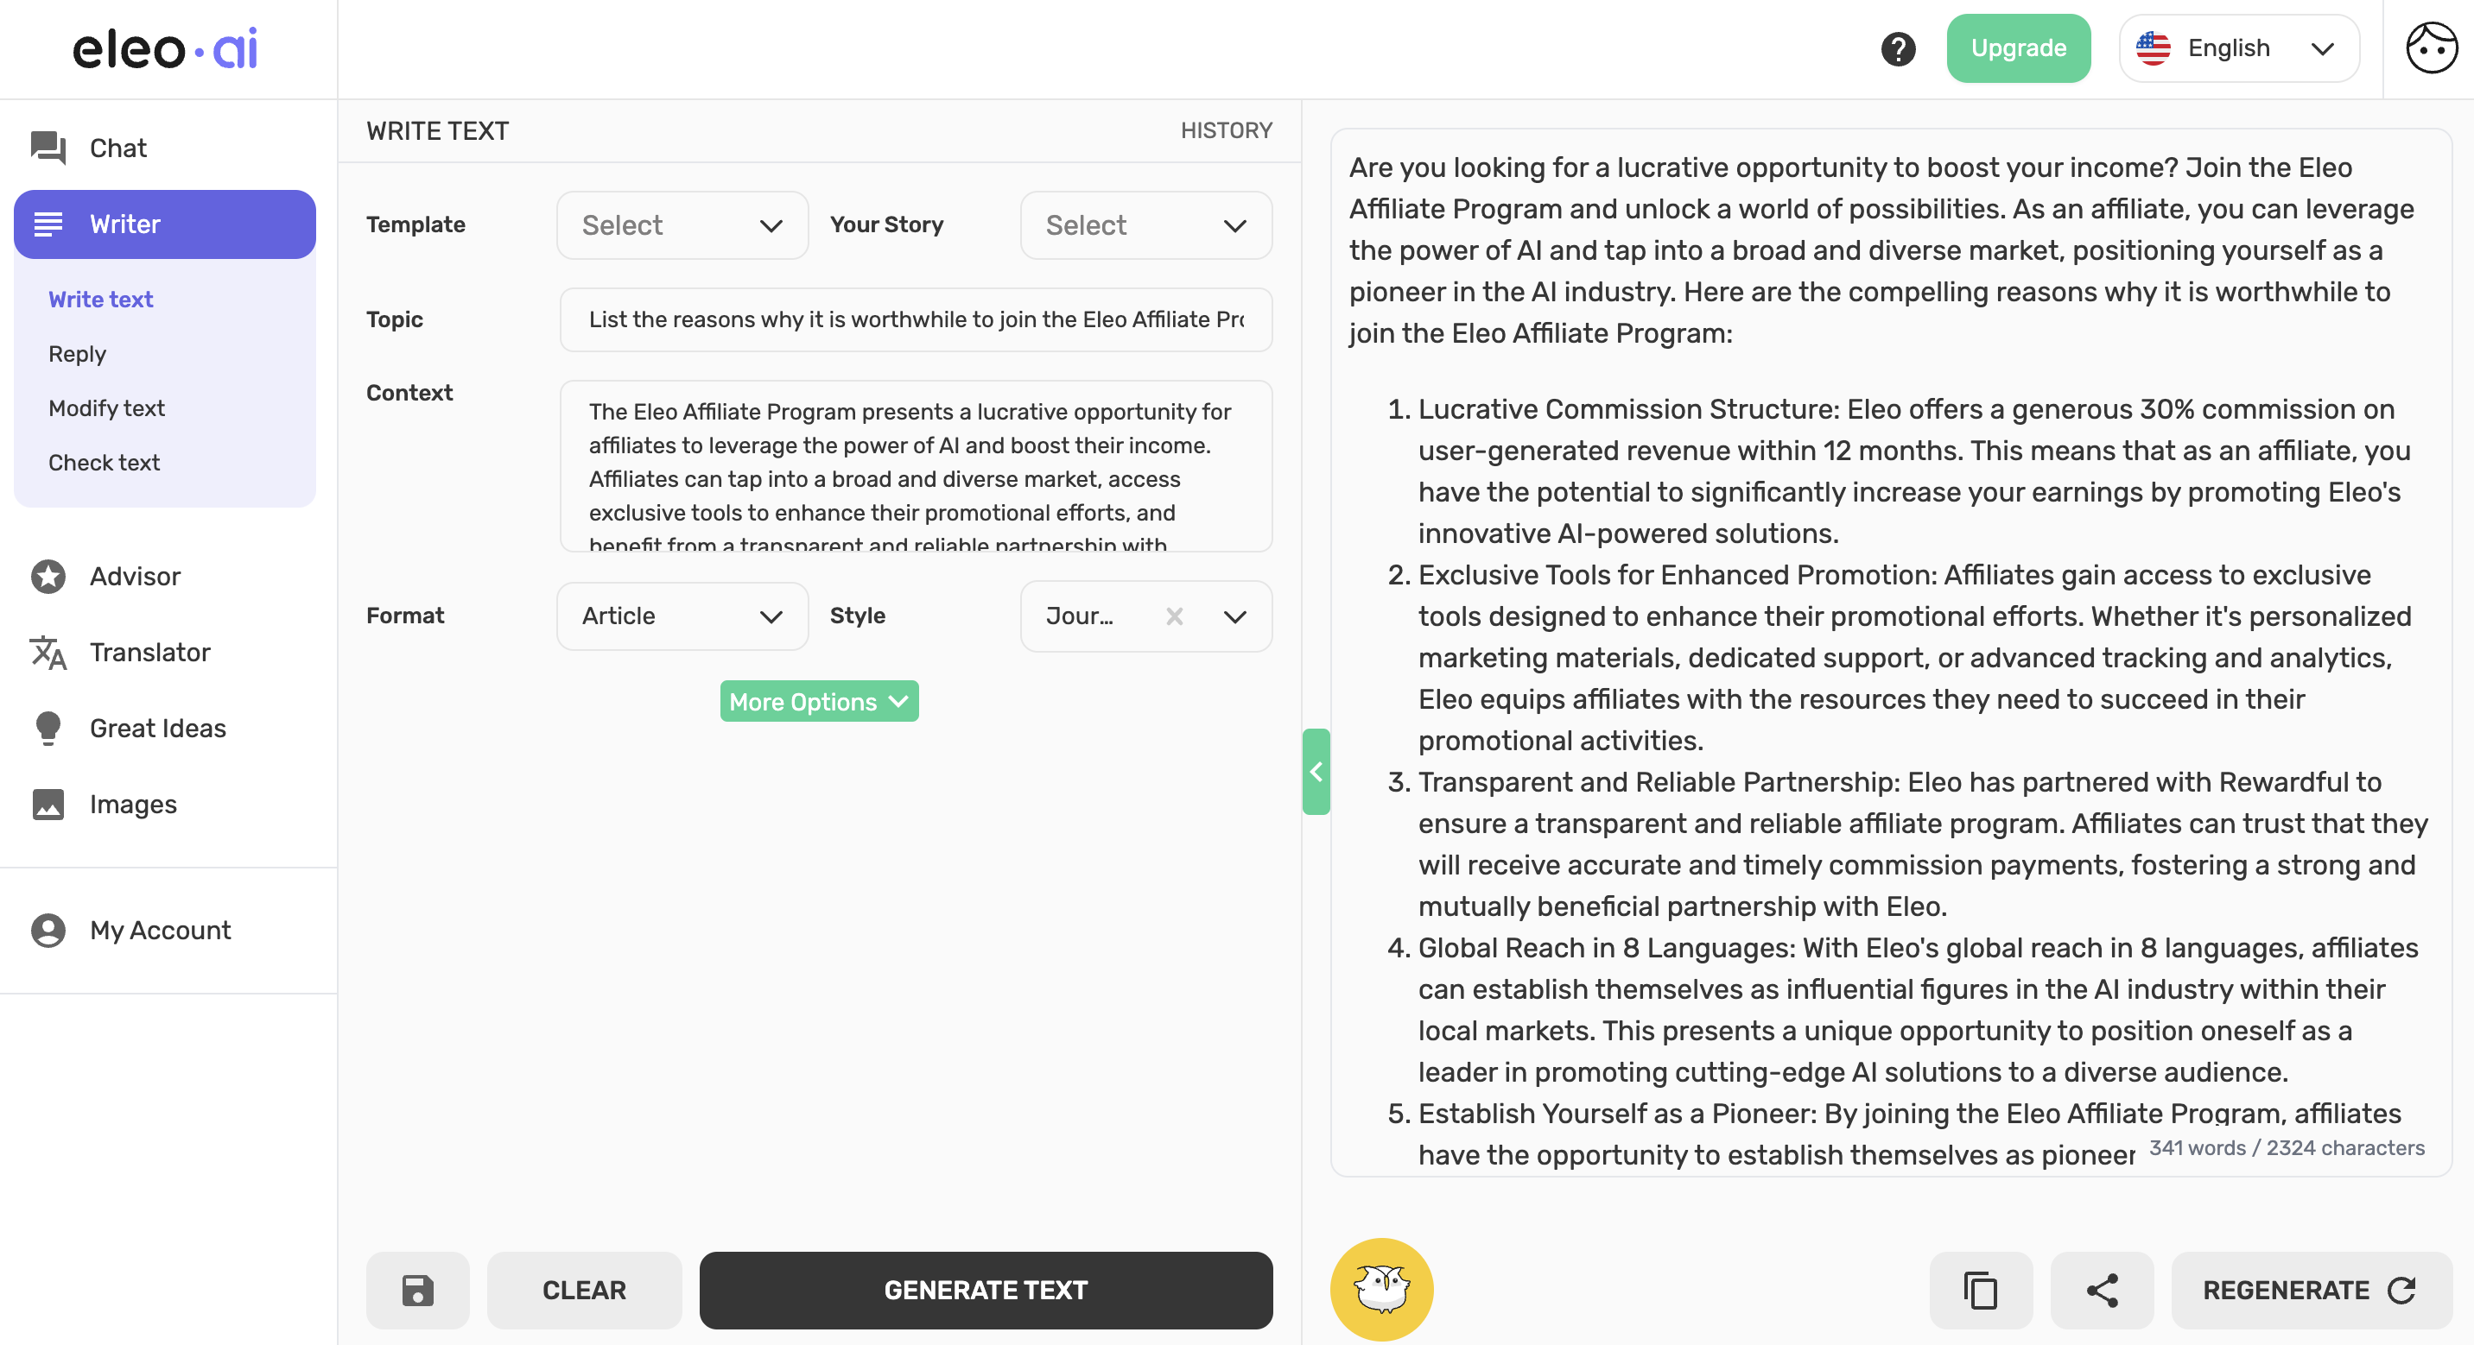Expand the More Options section

pyautogui.click(x=818, y=701)
